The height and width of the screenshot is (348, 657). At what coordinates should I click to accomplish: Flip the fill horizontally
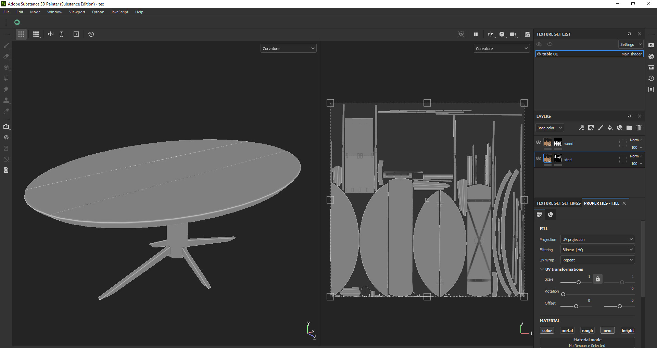pos(51,34)
